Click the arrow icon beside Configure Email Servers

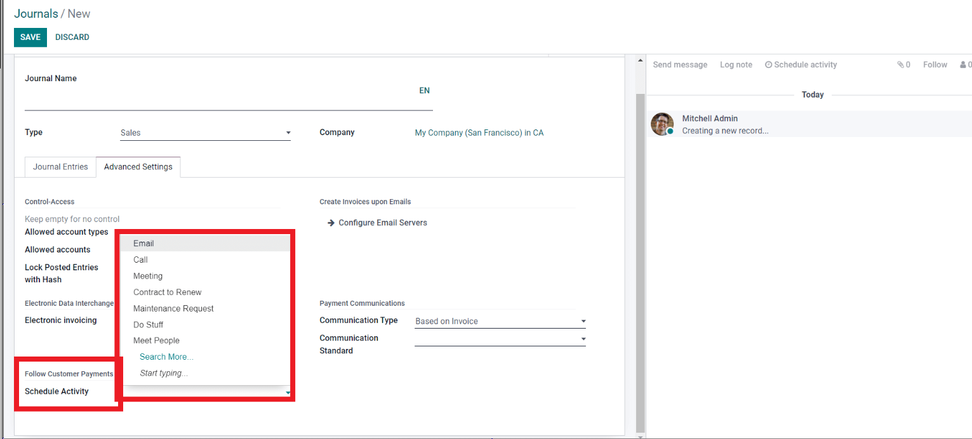[331, 223]
